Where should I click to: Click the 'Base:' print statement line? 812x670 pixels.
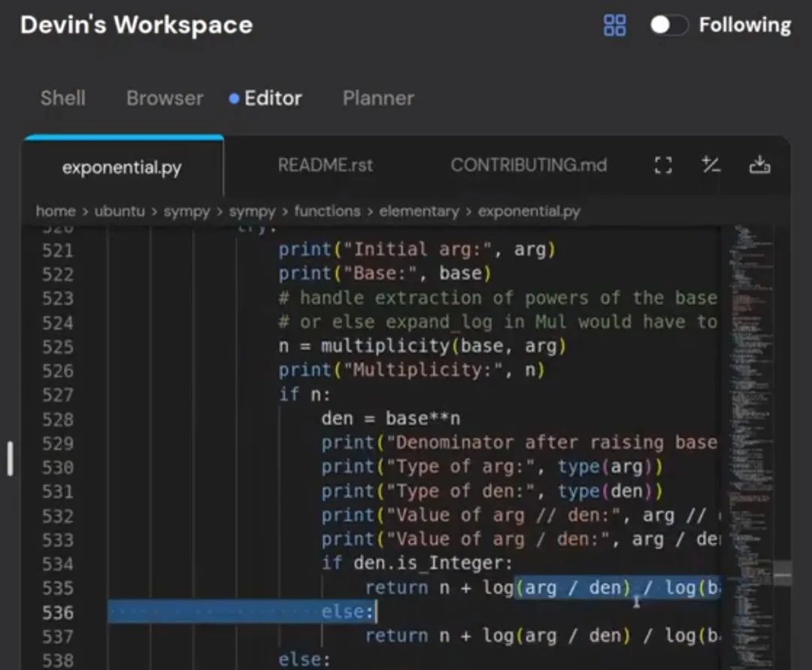(385, 273)
